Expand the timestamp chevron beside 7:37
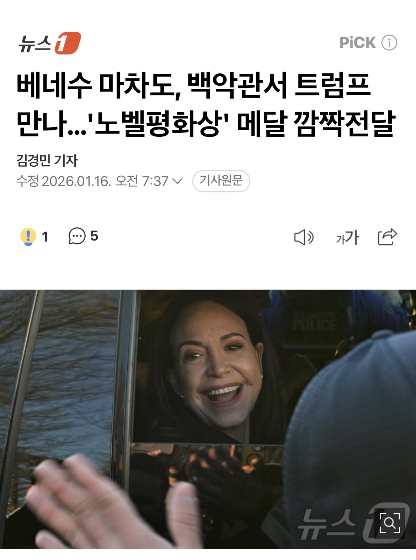The image size is (416, 560). pos(177,181)
